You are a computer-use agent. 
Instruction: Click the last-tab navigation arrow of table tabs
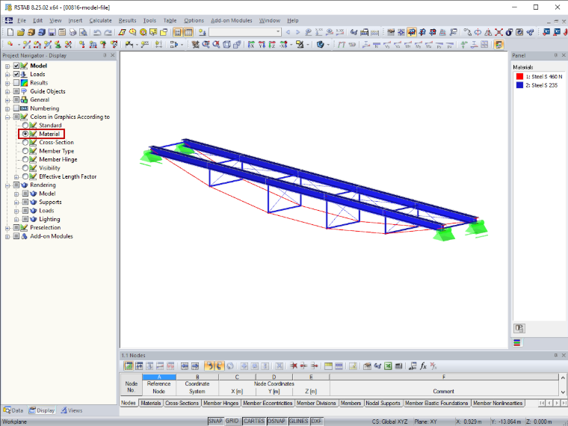click(564, 403)
